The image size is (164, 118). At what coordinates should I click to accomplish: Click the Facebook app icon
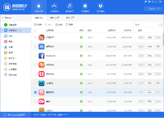[42, 56]
